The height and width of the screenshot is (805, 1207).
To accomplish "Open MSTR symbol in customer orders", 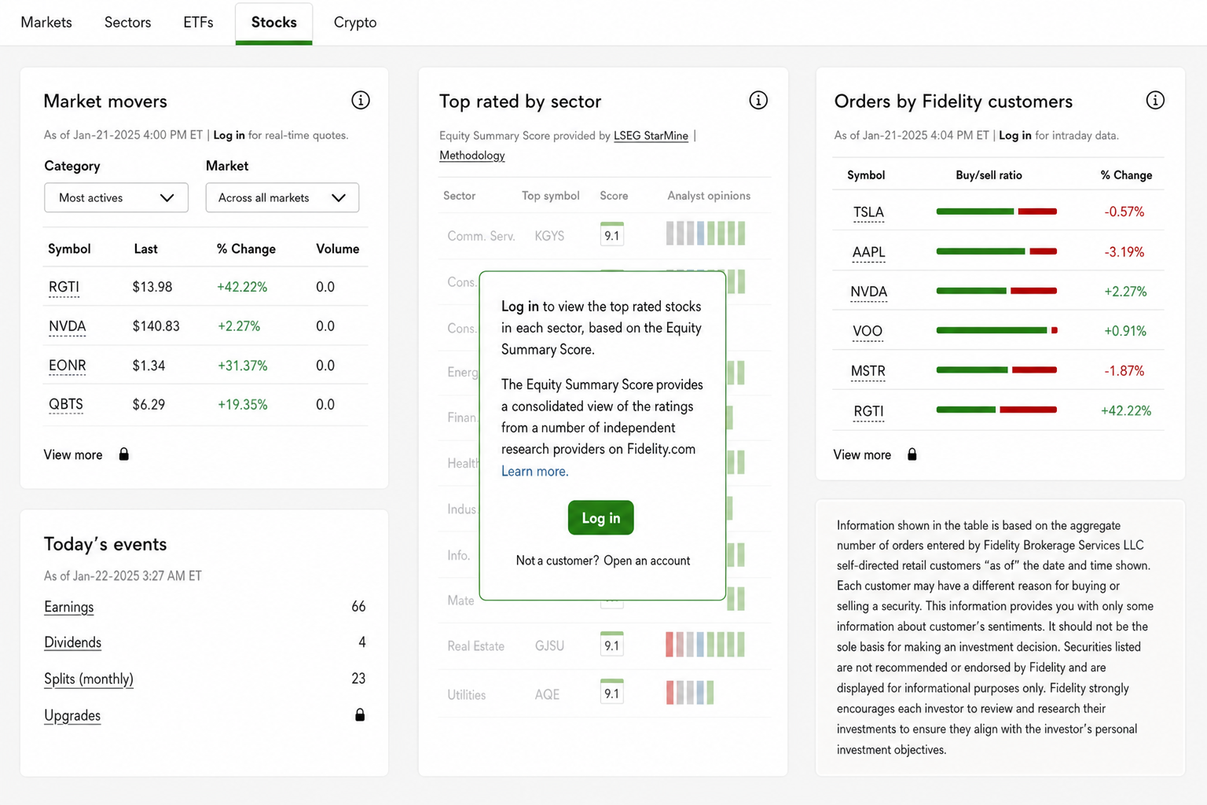I will coord(868,371).
